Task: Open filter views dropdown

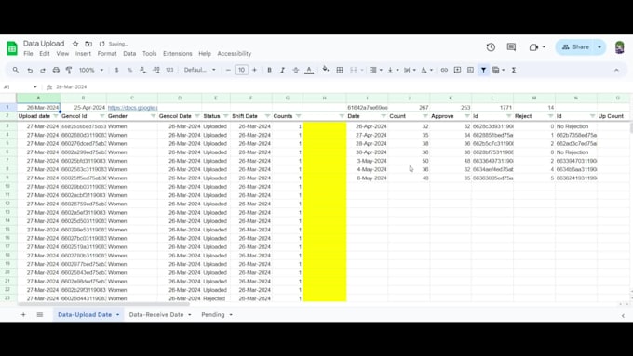Action: tap(499, 70)
